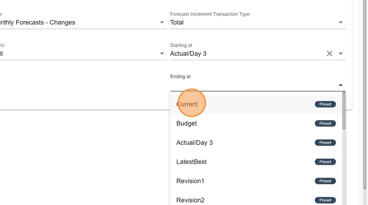Click the Ending at input field
The height and width of the screenshot is (205, 368).
point(251,85)
